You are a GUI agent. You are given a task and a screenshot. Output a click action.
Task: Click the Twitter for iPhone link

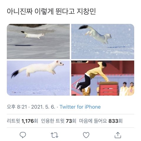coord(80,107)
